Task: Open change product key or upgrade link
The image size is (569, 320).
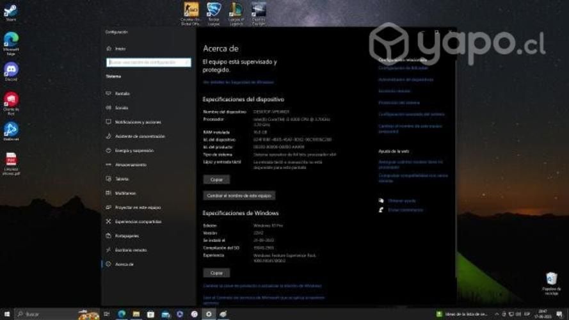Action: pyautogui.click(x=262, y=286)
